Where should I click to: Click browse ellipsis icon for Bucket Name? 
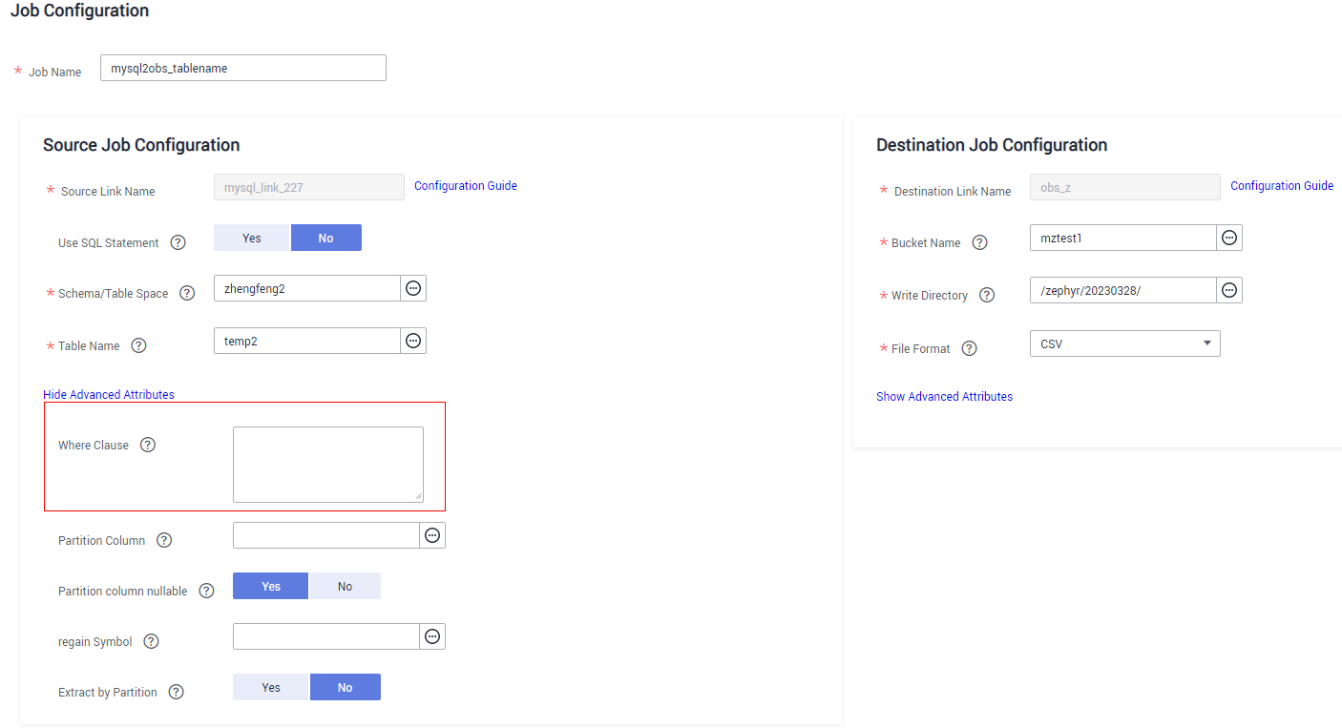click(1229, 238)
